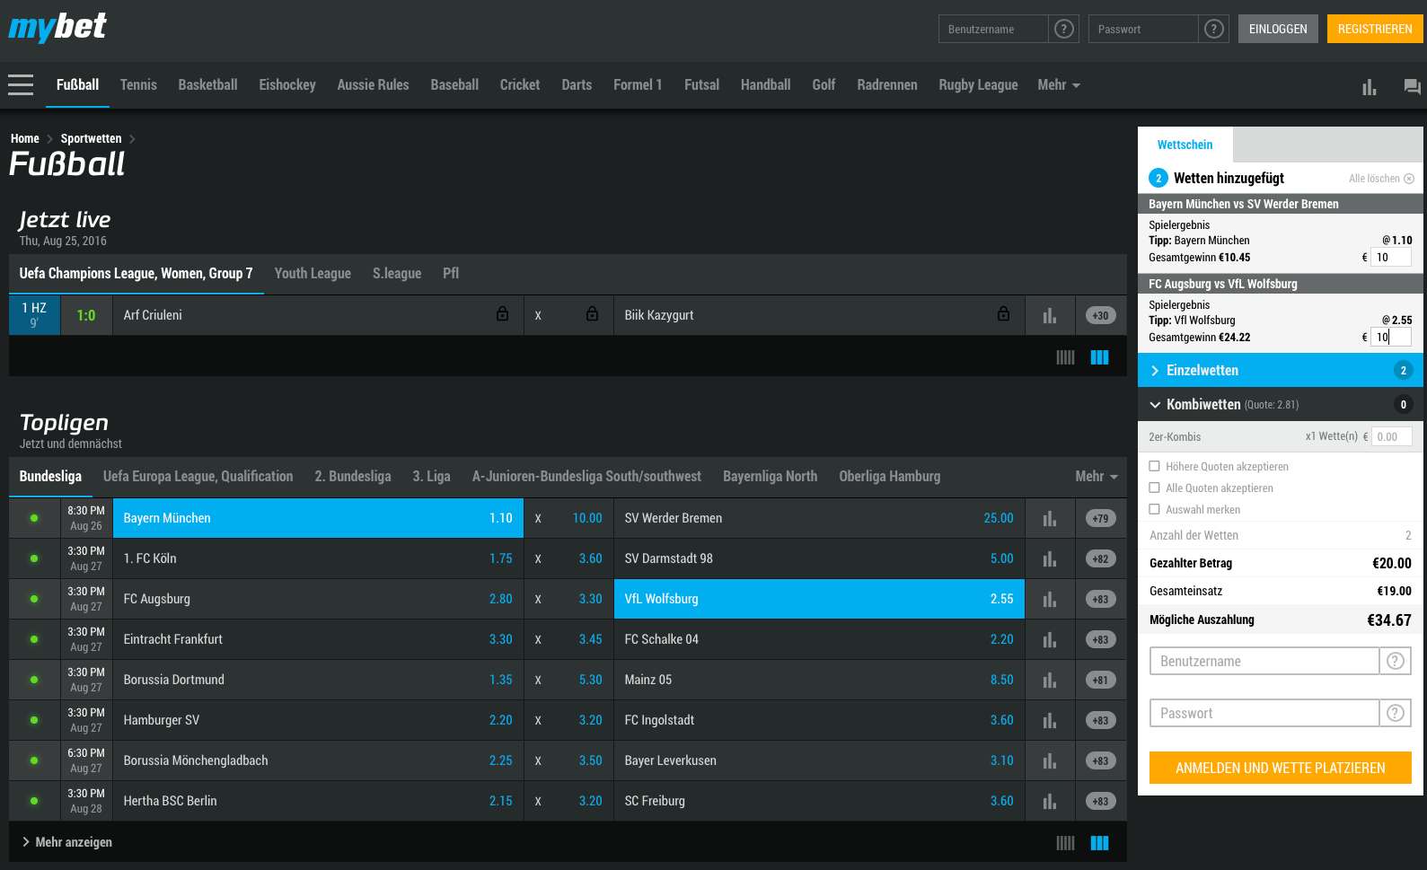Screen dimensions: 1427x870
Task: Switch Topligen to five-column layout view
Action: point(1065,842)
